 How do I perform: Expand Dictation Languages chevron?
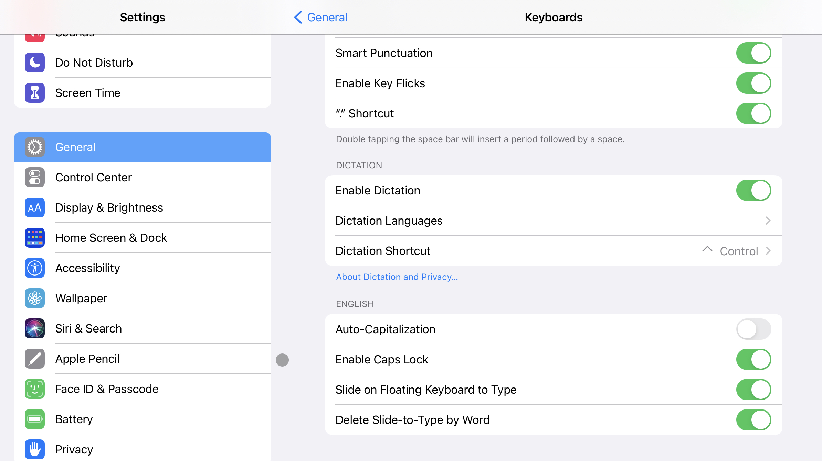click(x=768, y=221)
